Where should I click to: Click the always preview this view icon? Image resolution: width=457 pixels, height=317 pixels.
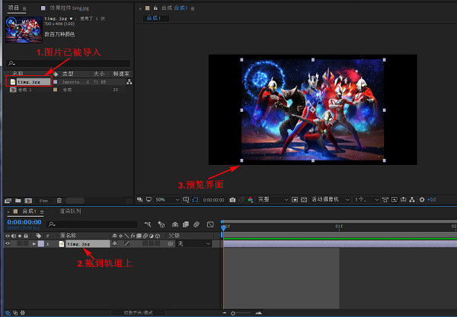(x=140, y=199)
